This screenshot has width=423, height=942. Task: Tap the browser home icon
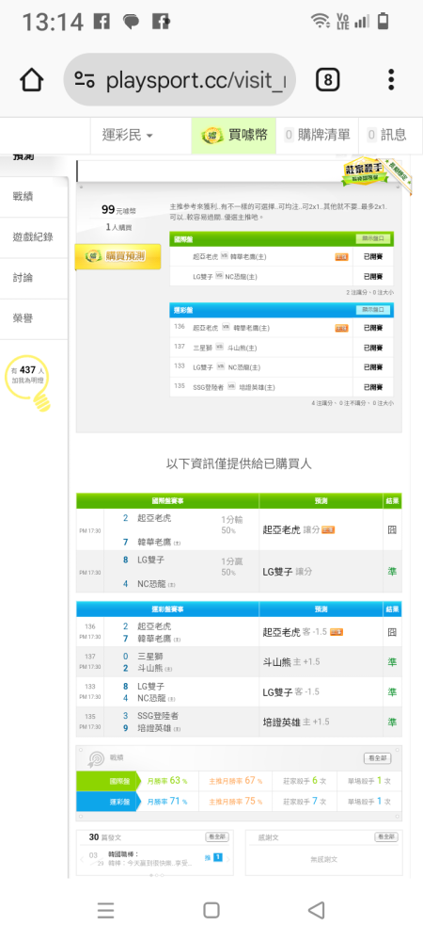32,80
